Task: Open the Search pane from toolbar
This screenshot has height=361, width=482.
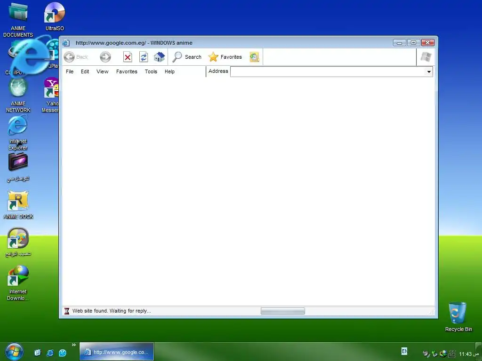Action: click(x=187, y=57)
